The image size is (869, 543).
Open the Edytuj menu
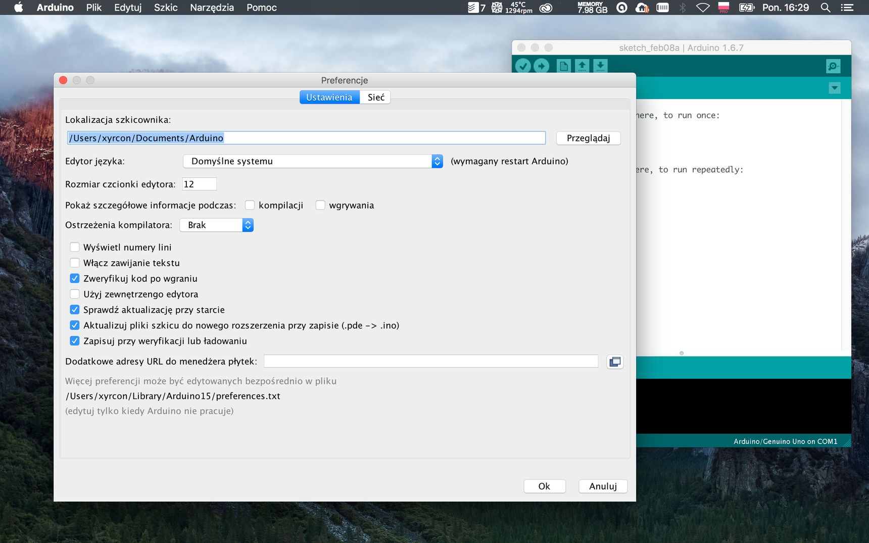(x=128, y=8)
